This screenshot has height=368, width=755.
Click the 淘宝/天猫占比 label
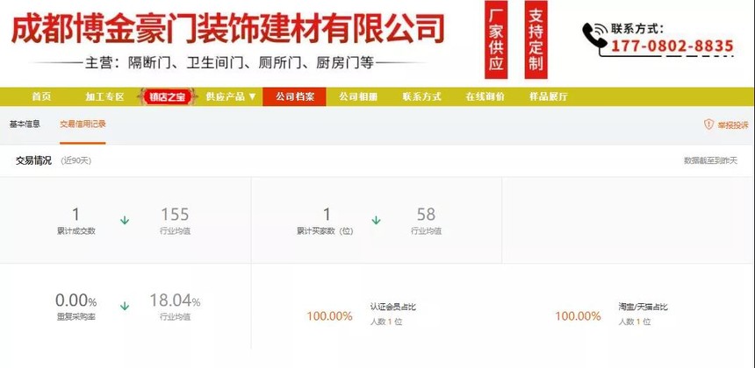[x=644, y=307]
